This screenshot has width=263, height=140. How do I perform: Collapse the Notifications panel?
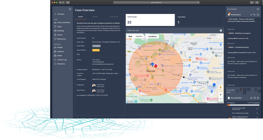pos(258,15)
